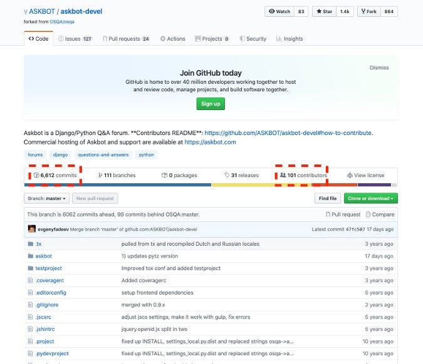
Task: Dismiss the Join GitHub banner
Action: [x=379, y=68]
